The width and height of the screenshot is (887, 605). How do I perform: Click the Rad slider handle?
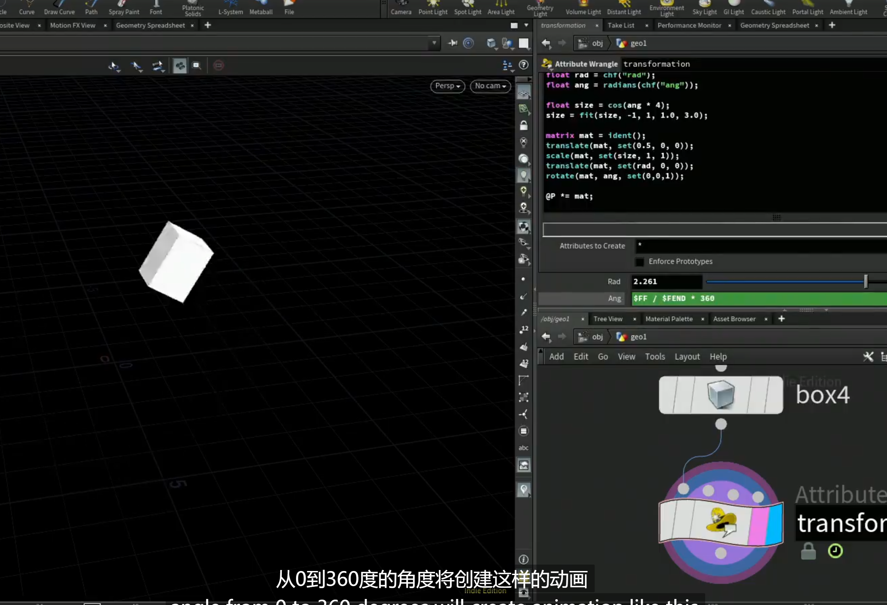pos(866,281)
